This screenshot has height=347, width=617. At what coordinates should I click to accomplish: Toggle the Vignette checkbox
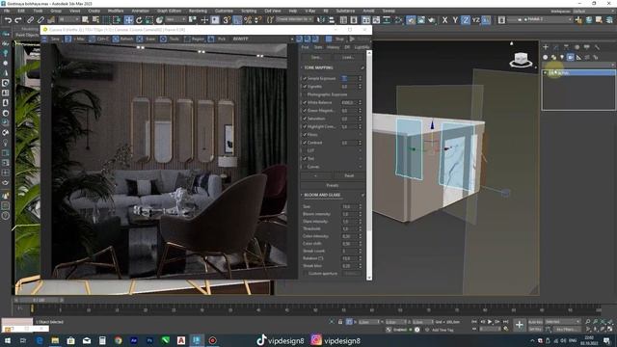click(305, 86)
